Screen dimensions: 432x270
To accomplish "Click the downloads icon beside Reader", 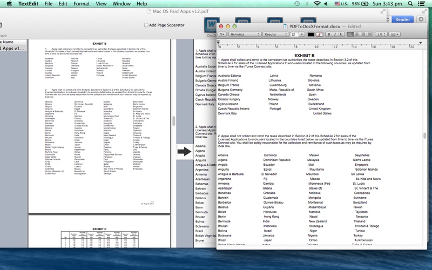I will point(421,19).
